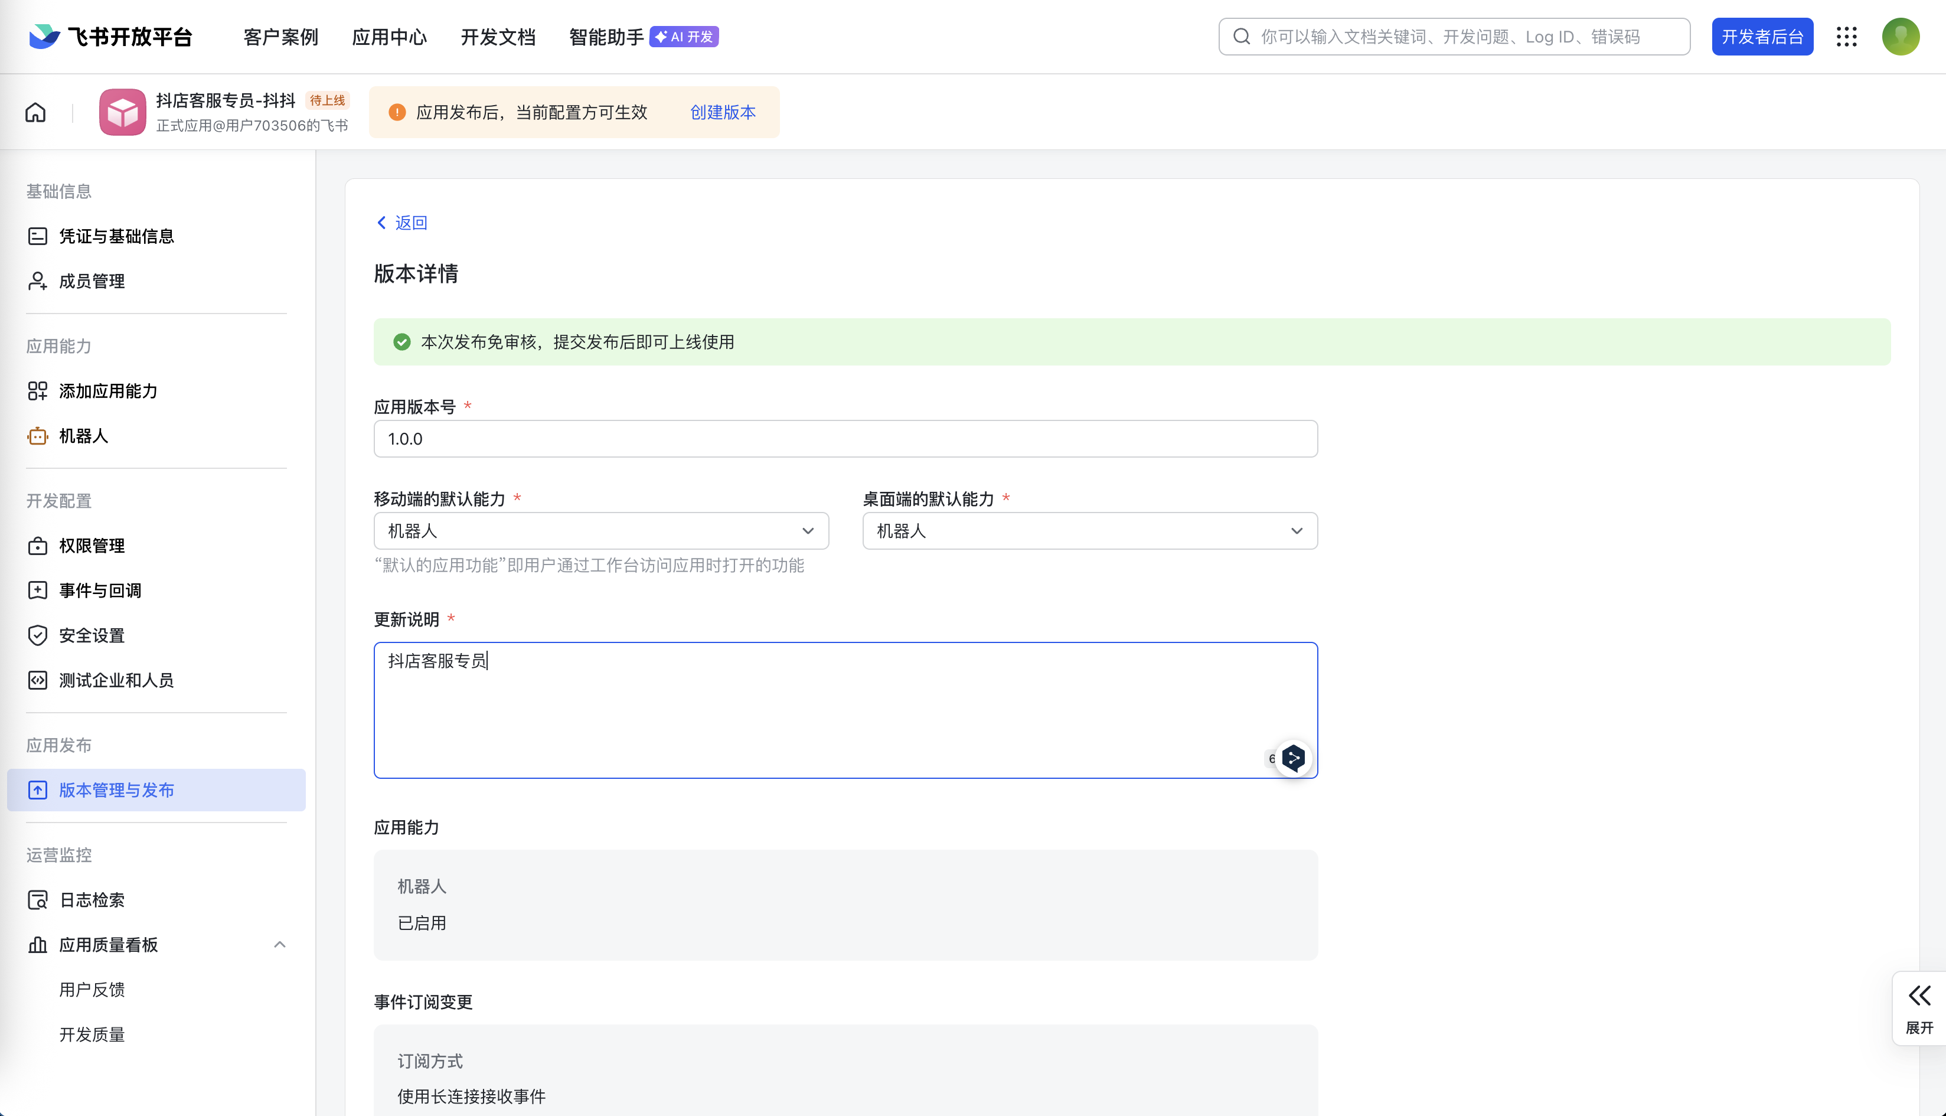Open 移动端的默认能力 dropdown
1946x1116 pixels.
coord(600,531)
